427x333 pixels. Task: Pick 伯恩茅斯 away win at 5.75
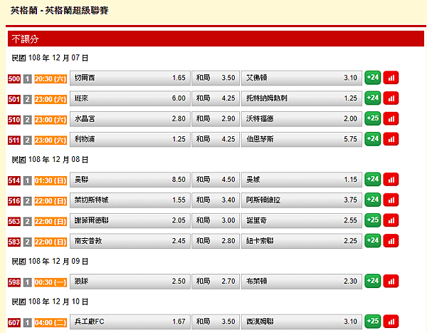pos(302,140)
